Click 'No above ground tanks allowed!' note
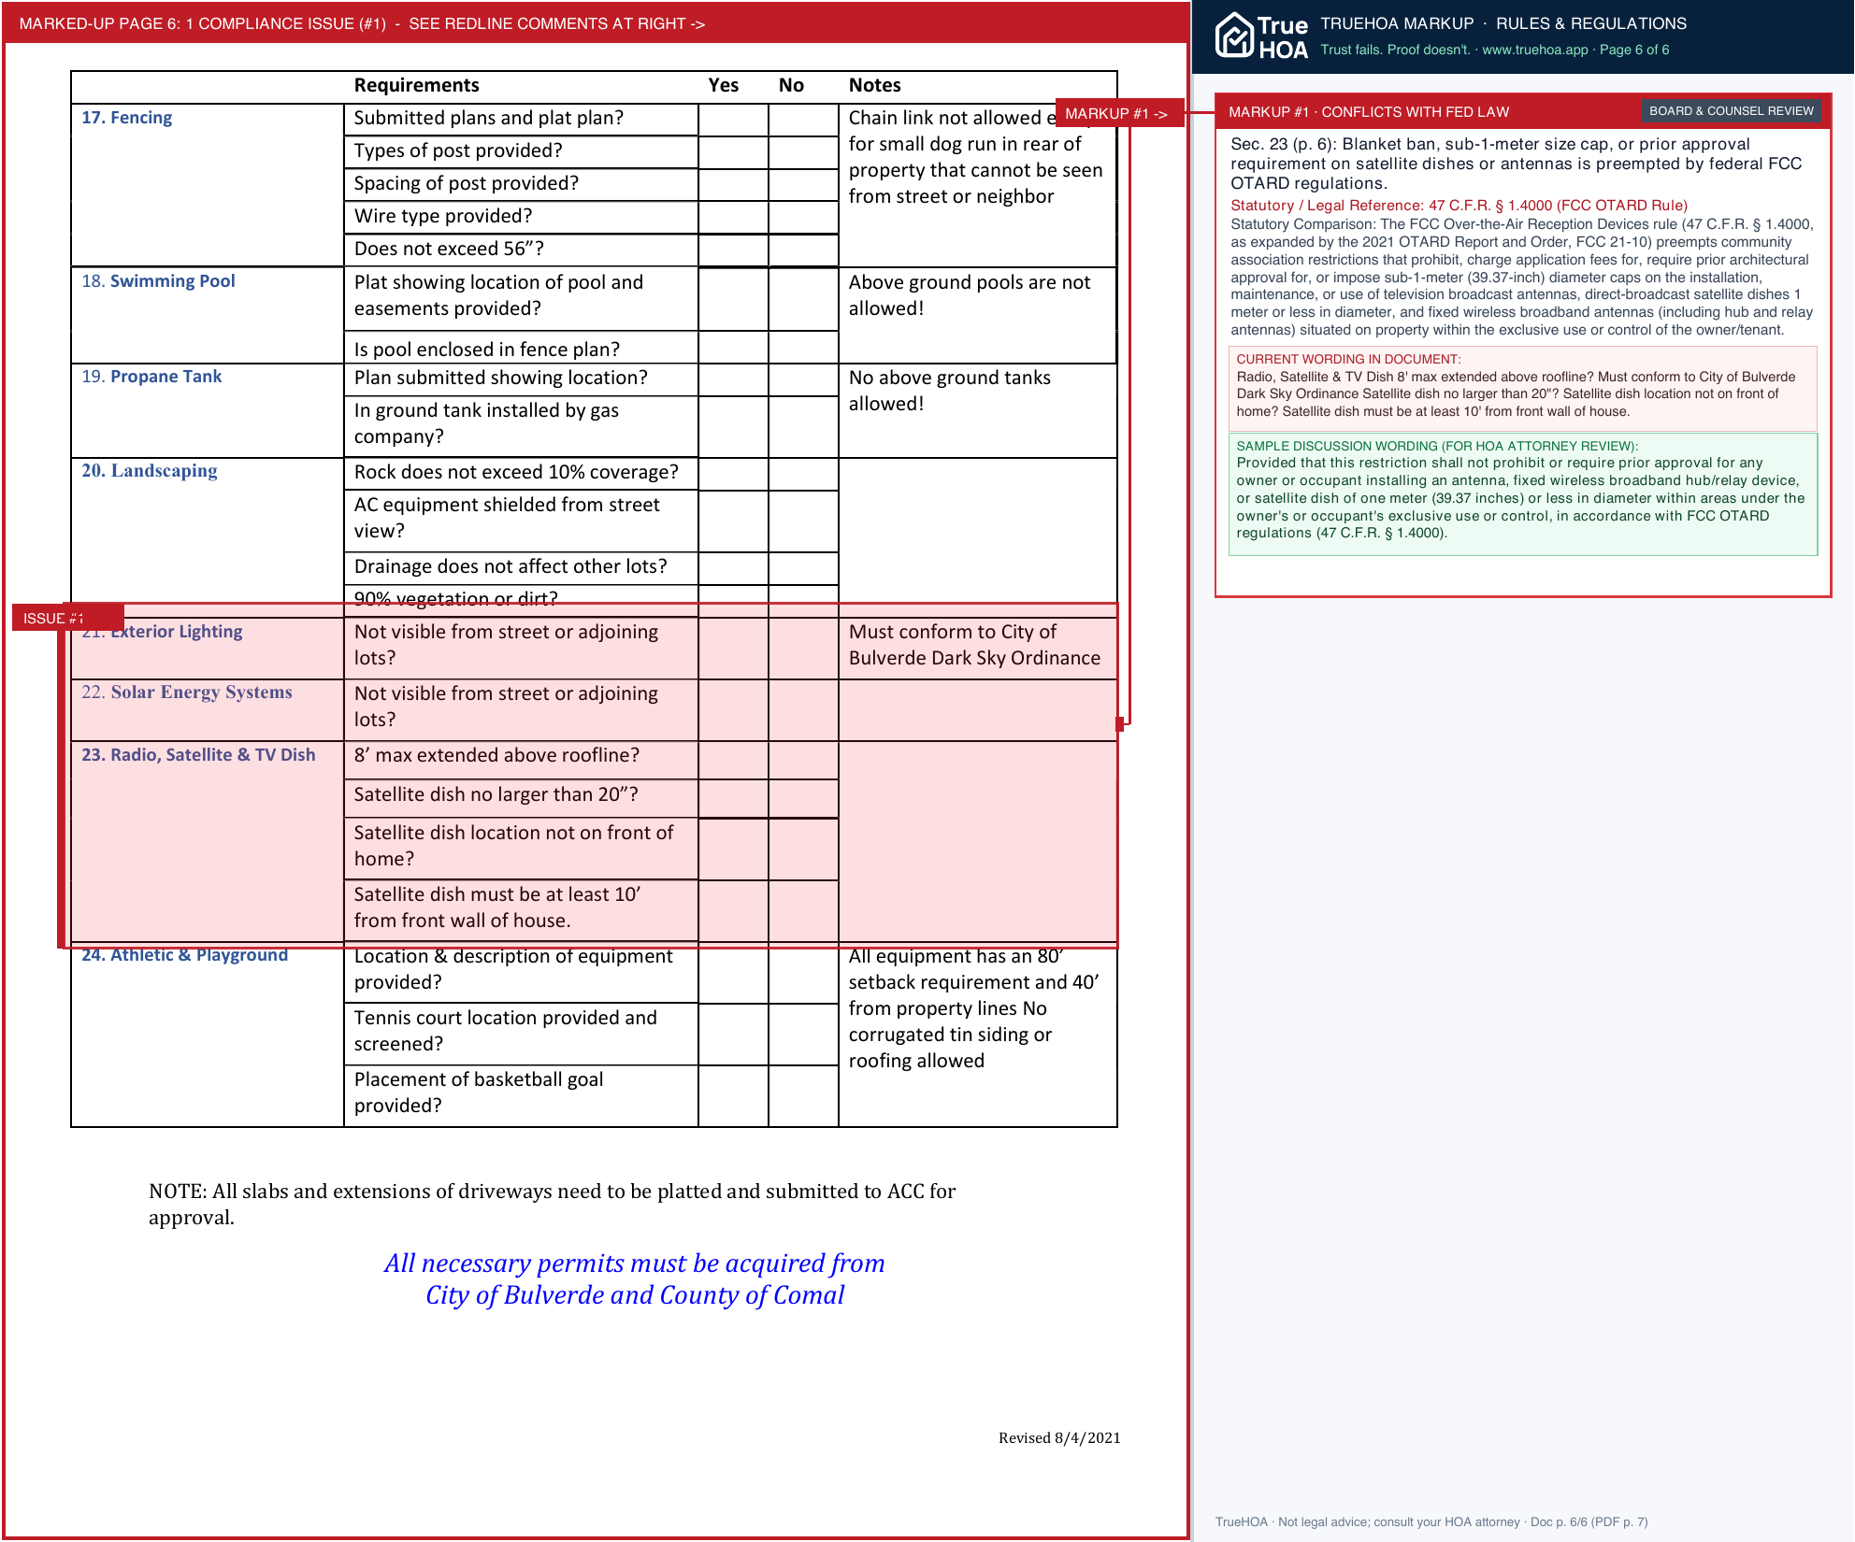 pos(950,391)
